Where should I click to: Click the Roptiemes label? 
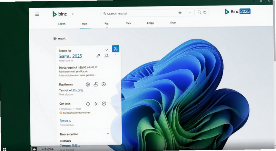66,84
